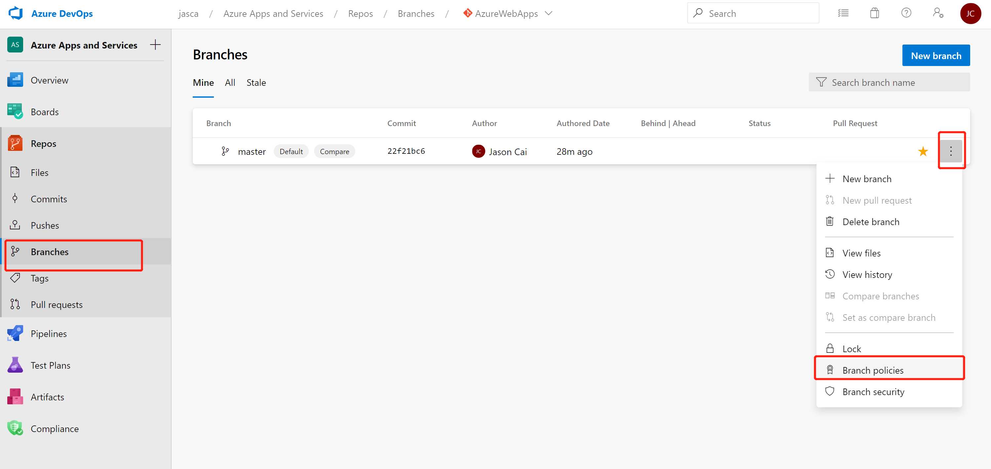
Task: Choose Delete branch from menu
Action: (889, 222)
